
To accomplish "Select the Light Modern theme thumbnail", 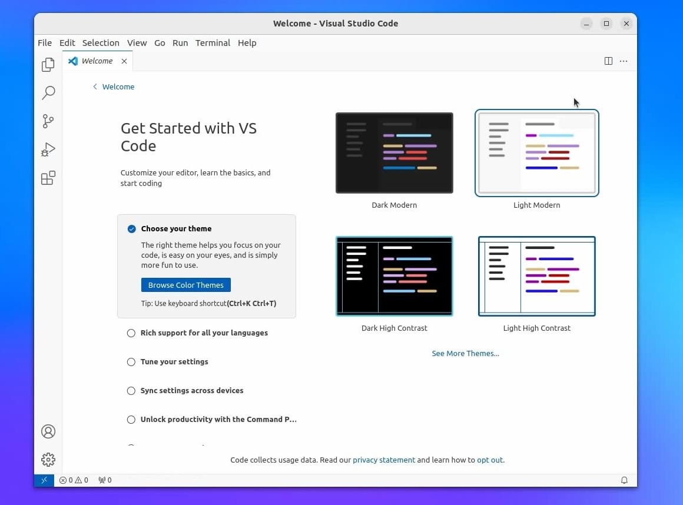I will (x=536, y=153).
